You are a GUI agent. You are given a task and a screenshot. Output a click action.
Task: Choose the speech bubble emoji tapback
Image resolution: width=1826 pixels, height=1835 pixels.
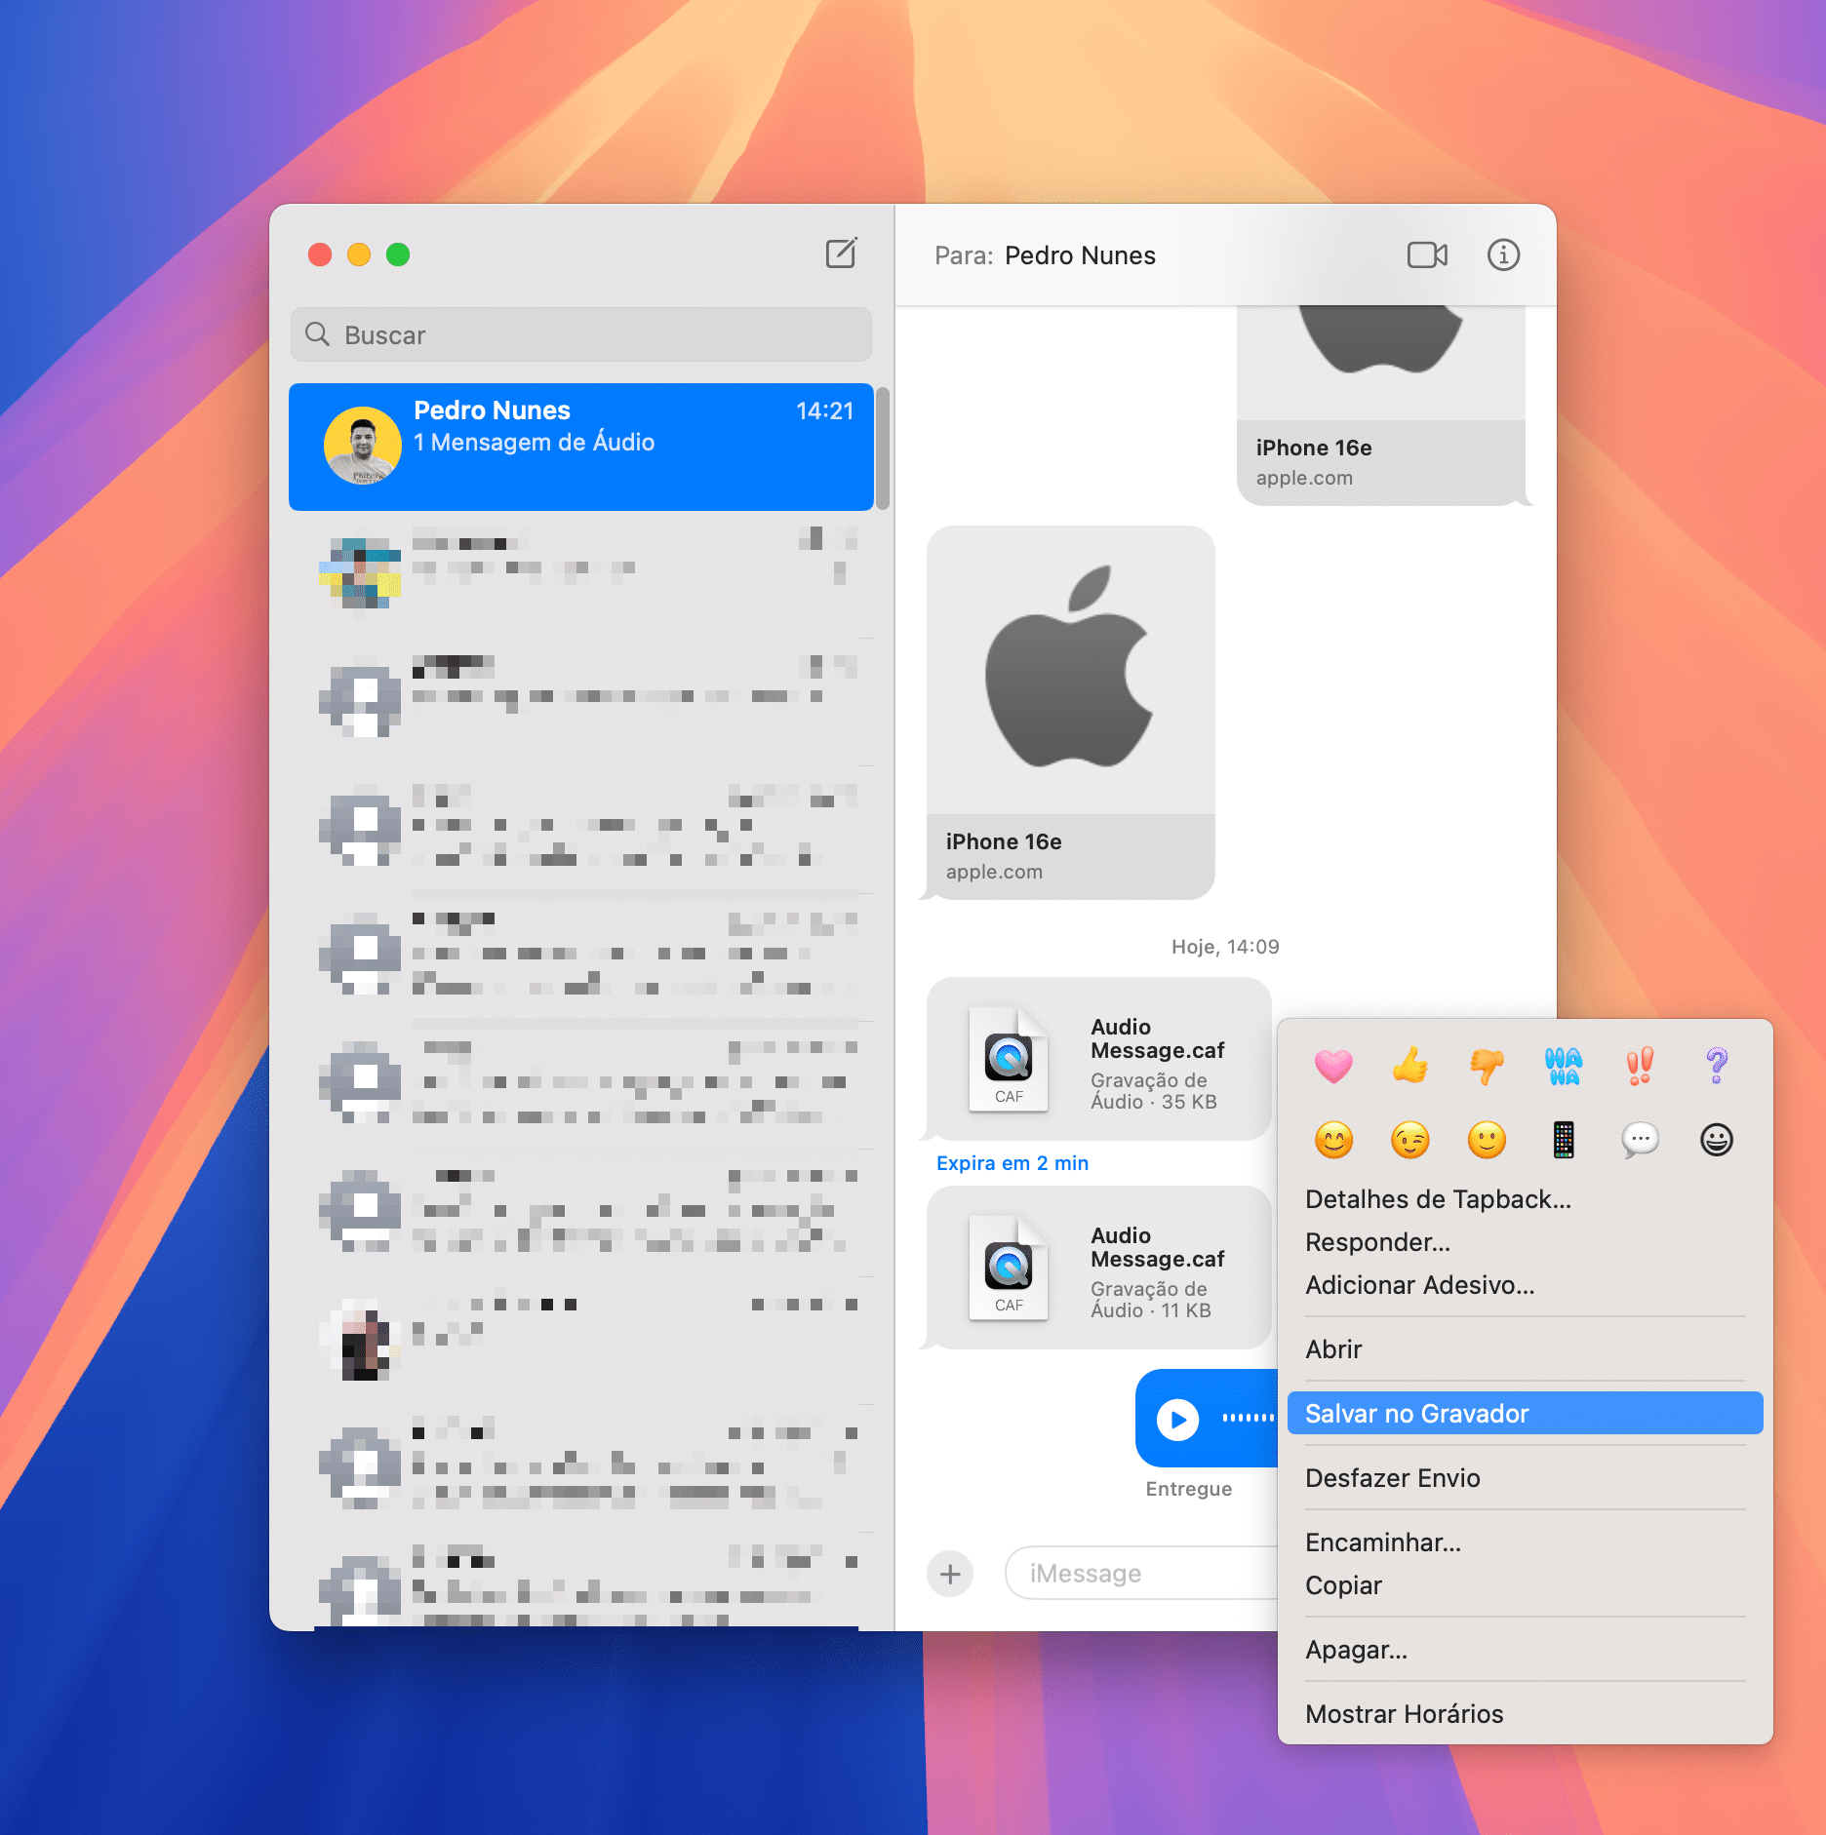point(1640,1139)
